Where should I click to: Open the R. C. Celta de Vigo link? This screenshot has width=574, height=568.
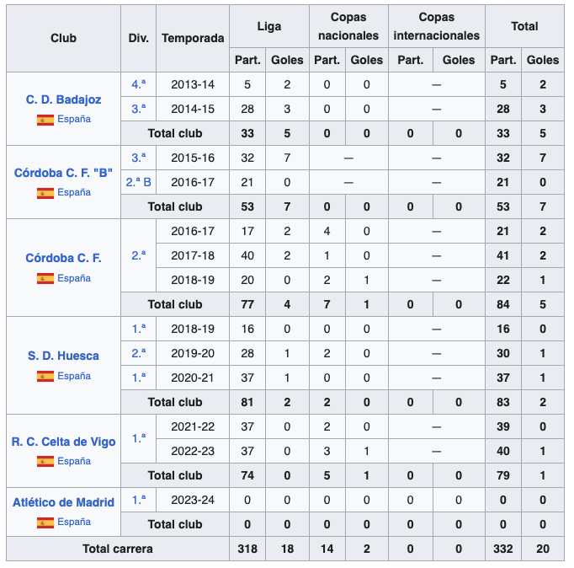pos(63,441)
